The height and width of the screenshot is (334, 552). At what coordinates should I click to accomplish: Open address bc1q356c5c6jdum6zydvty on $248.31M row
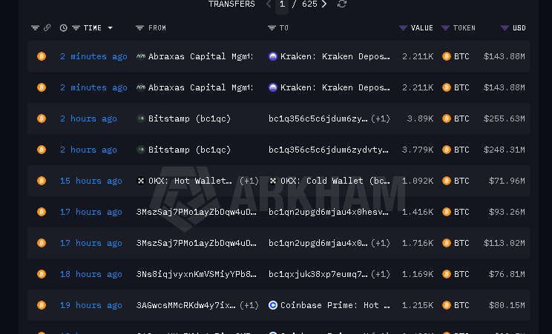tap(329, 150)
